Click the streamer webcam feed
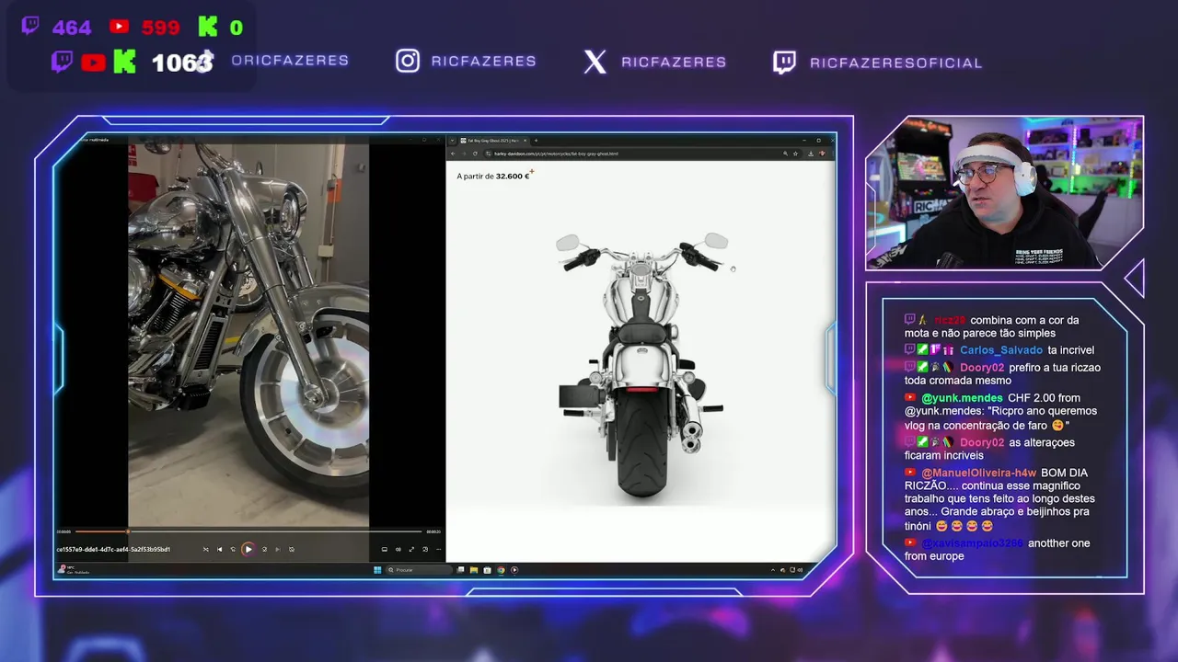1178x662 pixels. click(1004, 192)
